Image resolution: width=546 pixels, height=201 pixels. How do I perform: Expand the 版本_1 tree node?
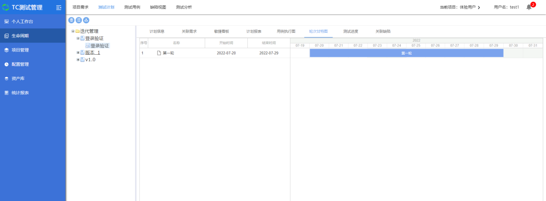coord(78,53)
